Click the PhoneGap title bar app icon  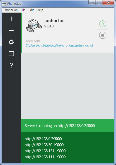4,4
